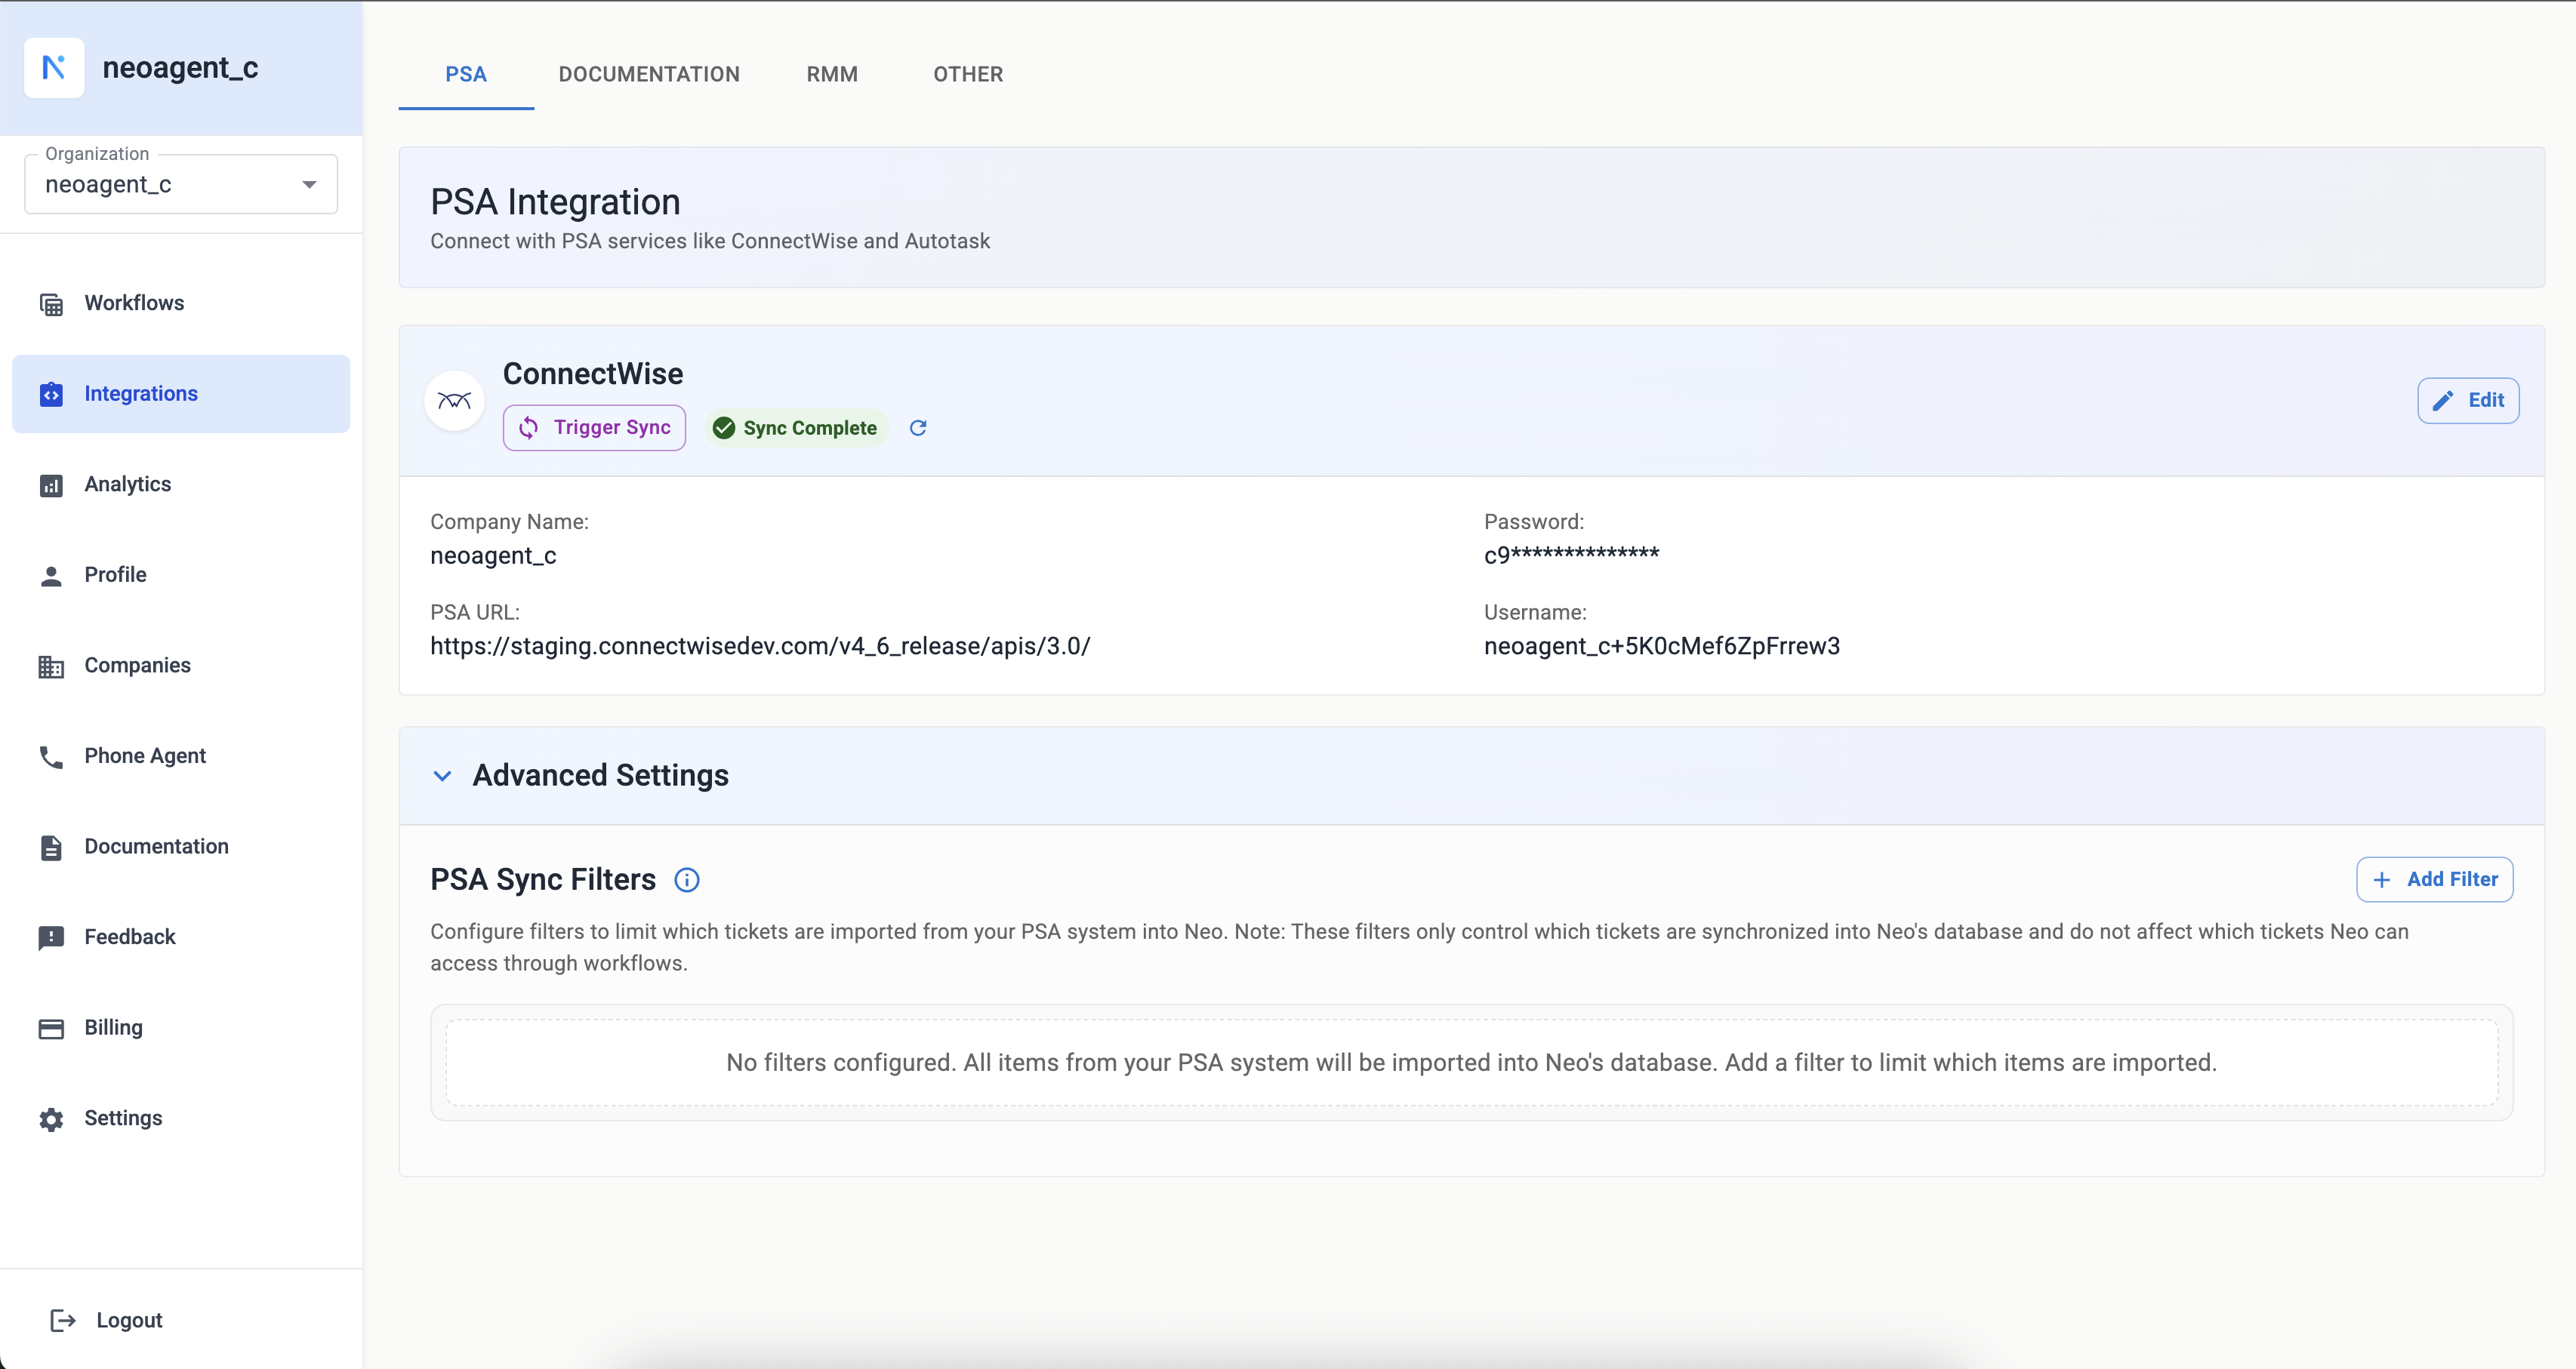
Task: Switch to the DOCUMENTATION tab
Action: coord(649,74)
